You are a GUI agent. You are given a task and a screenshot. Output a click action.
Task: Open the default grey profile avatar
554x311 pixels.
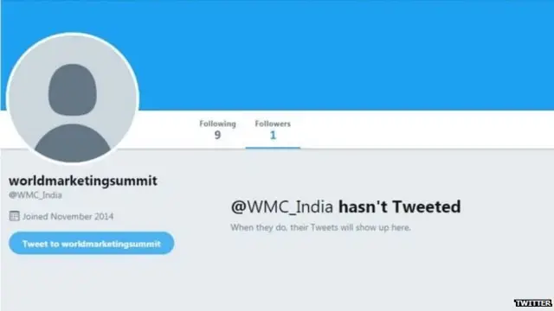point(73,98)
